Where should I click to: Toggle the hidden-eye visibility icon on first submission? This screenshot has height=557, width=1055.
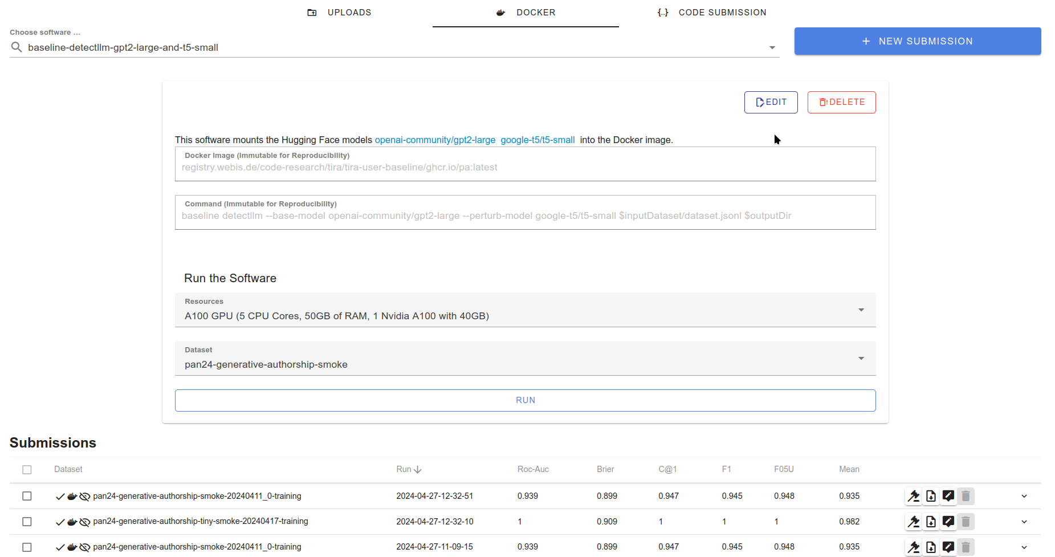[84, 496]
